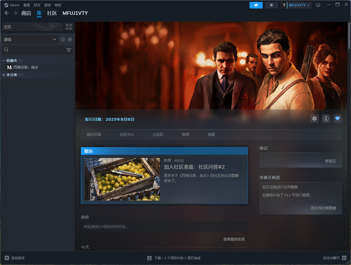Open the notifications bell
Screen dimensions: 351x265
271,5
